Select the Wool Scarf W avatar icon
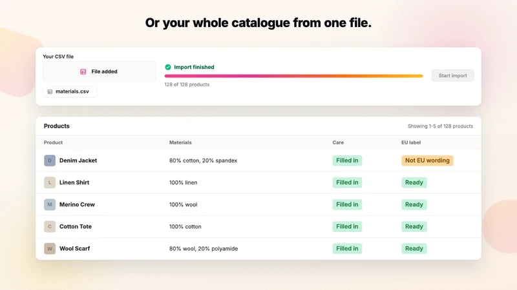The height and width of the screenshot is (290, 517). coord(50,249)
